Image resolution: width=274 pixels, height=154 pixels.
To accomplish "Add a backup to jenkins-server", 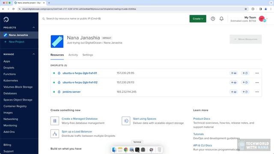I will [x=245, y=92].
